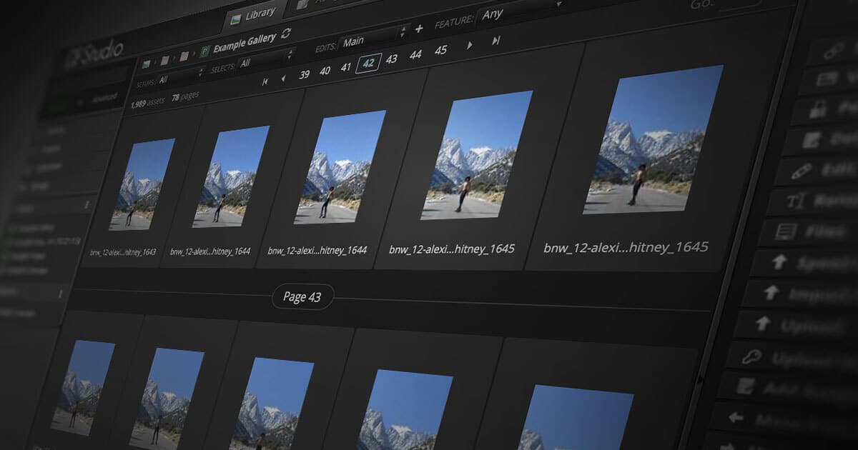
Task: Go to page 43 in pagination
Action: pyautogui.click(x=392, y=59)
